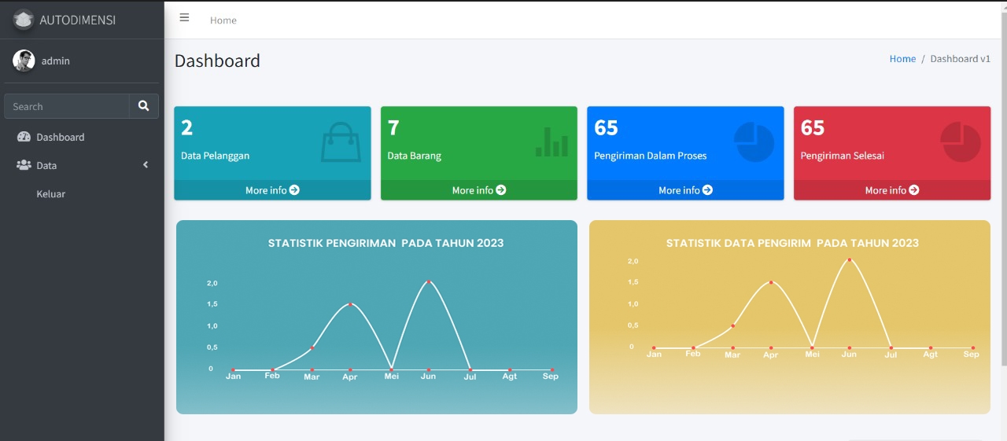Expand the Data menu chevron arrow
Viewport: 1007px width, 441px height.
146,165
